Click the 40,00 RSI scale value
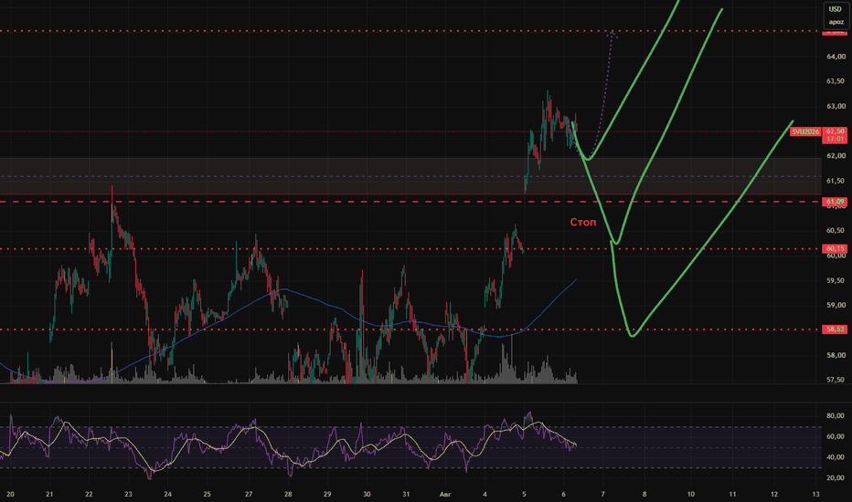852x502 pixels. click(836, 457)
